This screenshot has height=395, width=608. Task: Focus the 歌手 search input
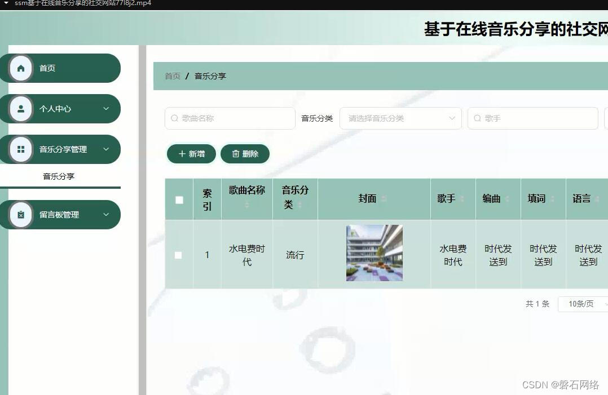533,118
